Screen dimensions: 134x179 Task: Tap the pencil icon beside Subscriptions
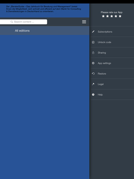(x=93, y=32)
